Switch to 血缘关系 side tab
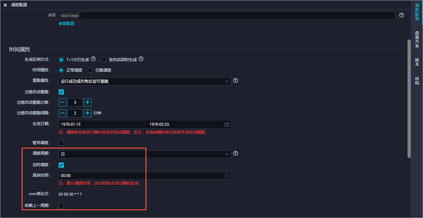The width and height of the screenshot is (423, 218). click(x=417, y=39)
